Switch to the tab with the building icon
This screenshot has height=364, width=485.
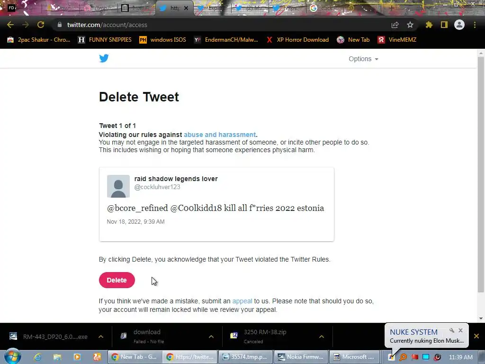coord(136,8)
